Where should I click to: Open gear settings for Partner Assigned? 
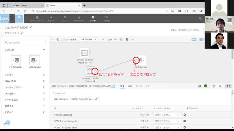(x=185, y=115)
